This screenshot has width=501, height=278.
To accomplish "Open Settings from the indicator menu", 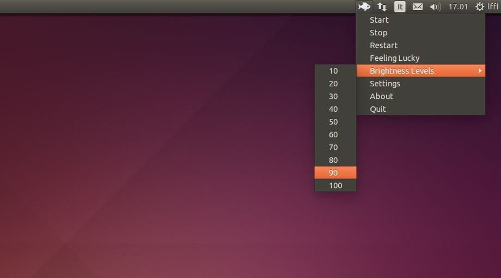I will click(420, 84).
